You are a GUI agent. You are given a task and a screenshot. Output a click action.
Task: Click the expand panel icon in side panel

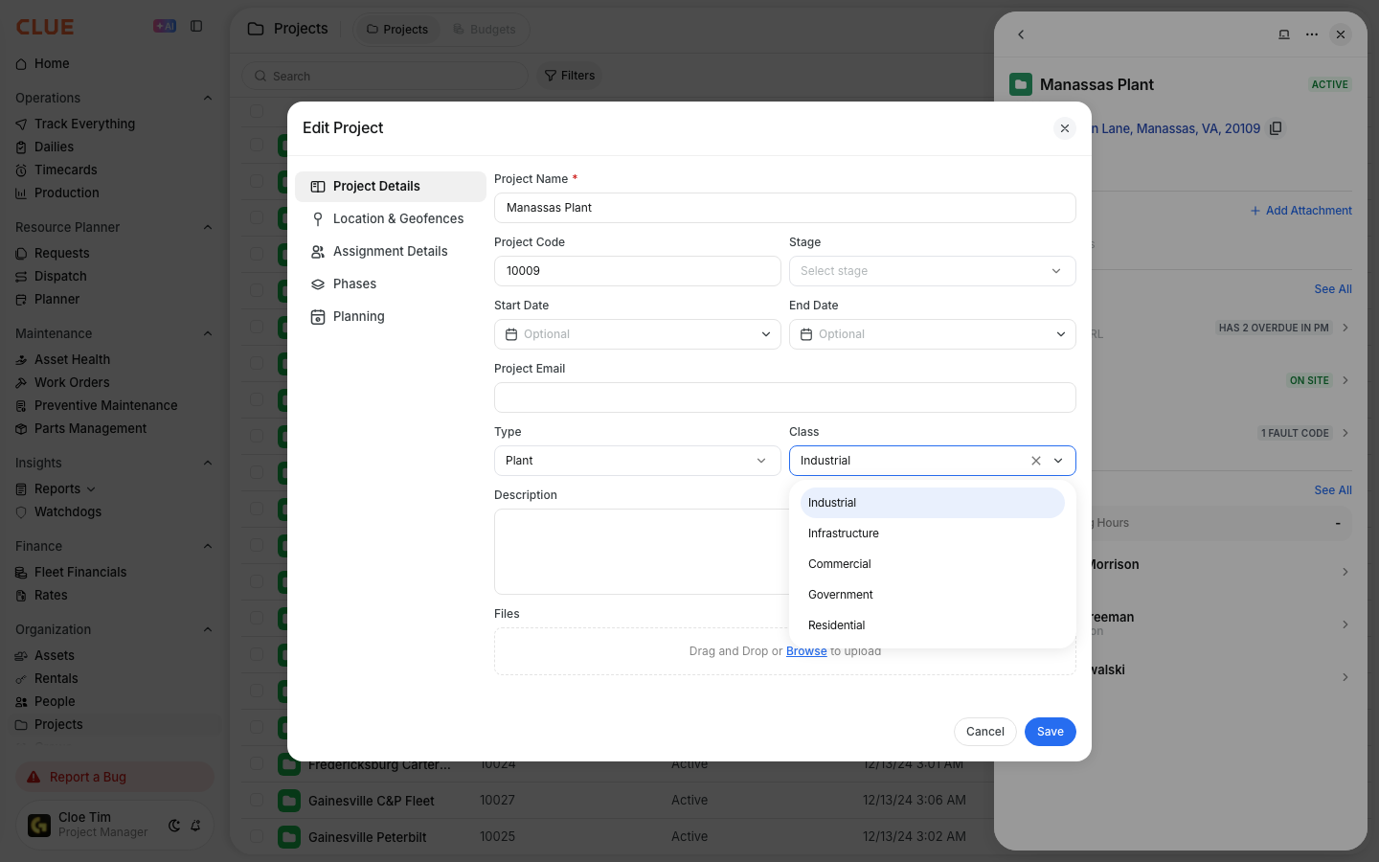click(x=1284, y=34)
